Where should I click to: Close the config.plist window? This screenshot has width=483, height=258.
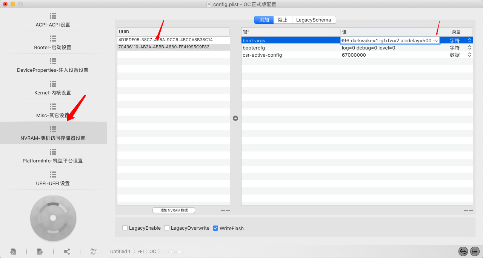pyautogui.click(x=5, y=4)
